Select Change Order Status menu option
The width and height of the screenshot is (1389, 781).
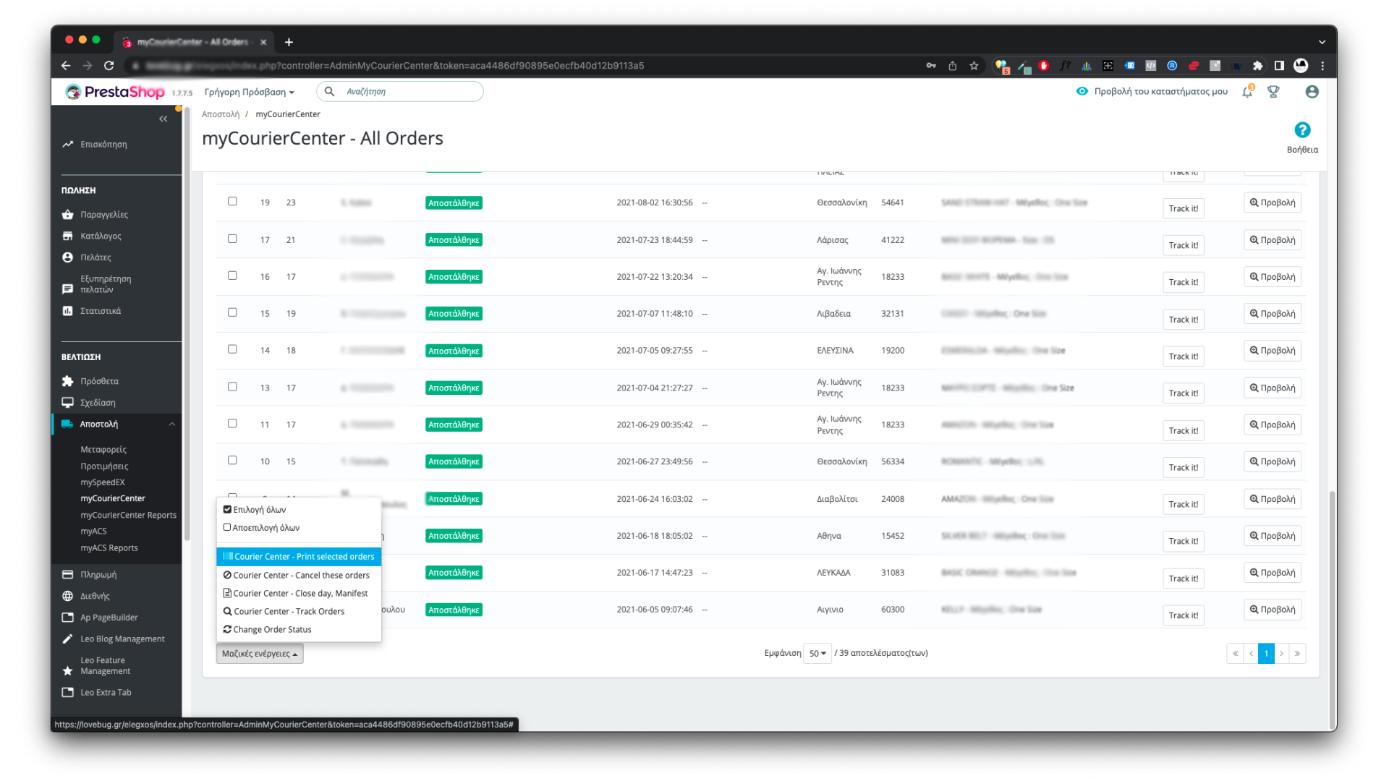pyautogui.click(x=272, y=630)
